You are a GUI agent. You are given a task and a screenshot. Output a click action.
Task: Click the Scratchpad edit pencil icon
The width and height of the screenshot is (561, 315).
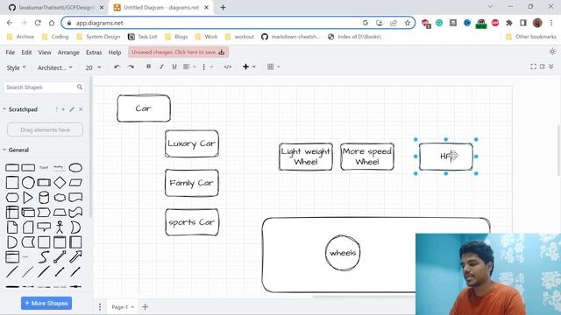point(72,109)
